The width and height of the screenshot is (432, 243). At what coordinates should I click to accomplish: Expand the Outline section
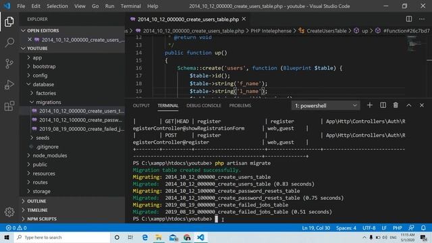point(73,201)
